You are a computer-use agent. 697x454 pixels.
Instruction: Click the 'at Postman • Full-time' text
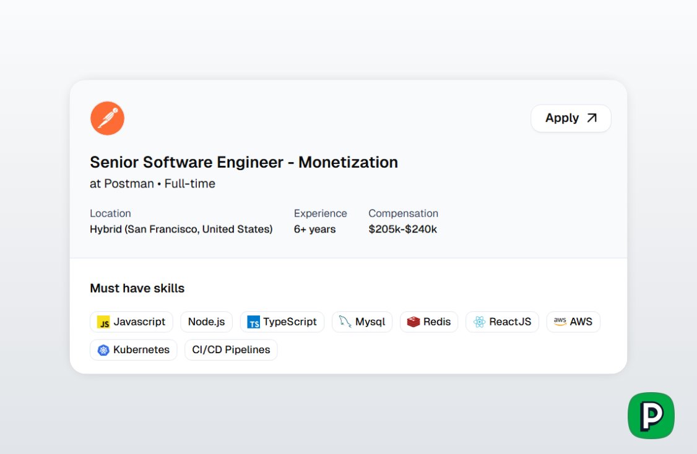(152, 184)
